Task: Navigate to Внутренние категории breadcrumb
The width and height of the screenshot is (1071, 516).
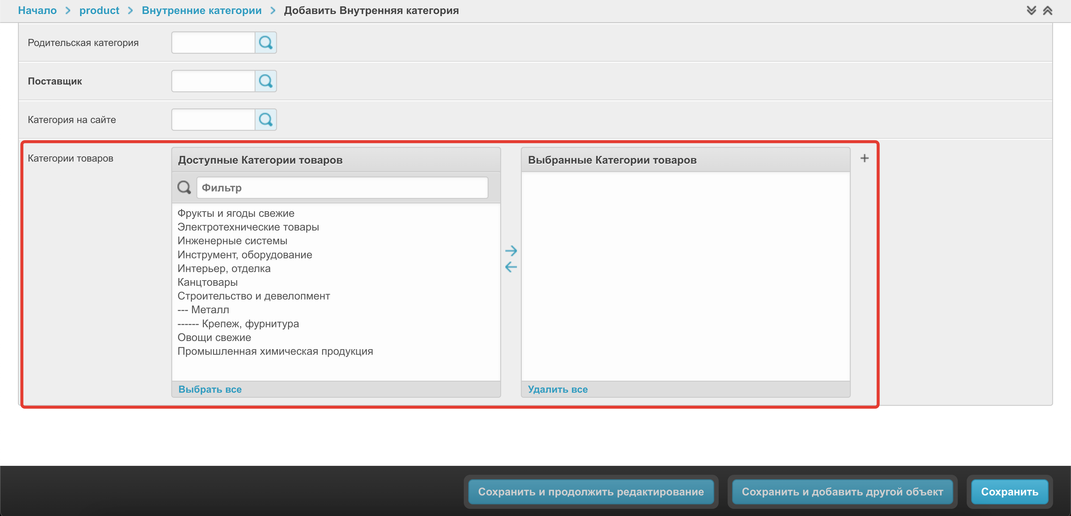Action: (202, 10)
